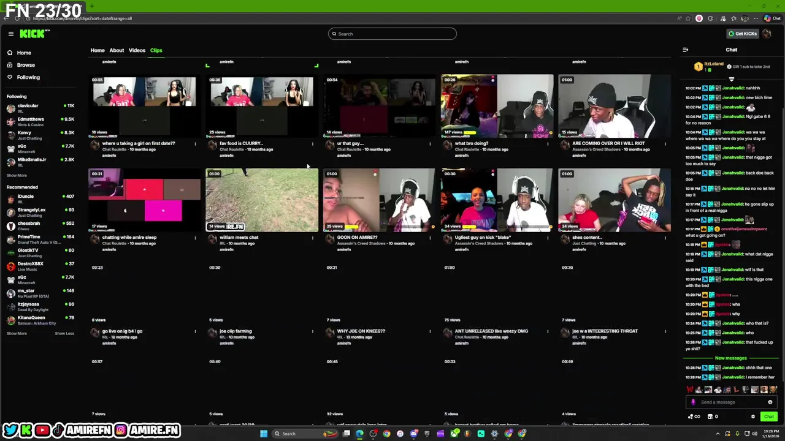Expand the pinned gift sub leaderboard chevron
The image size is (785, 441).
pyautogui.click(x=731, y=79)
